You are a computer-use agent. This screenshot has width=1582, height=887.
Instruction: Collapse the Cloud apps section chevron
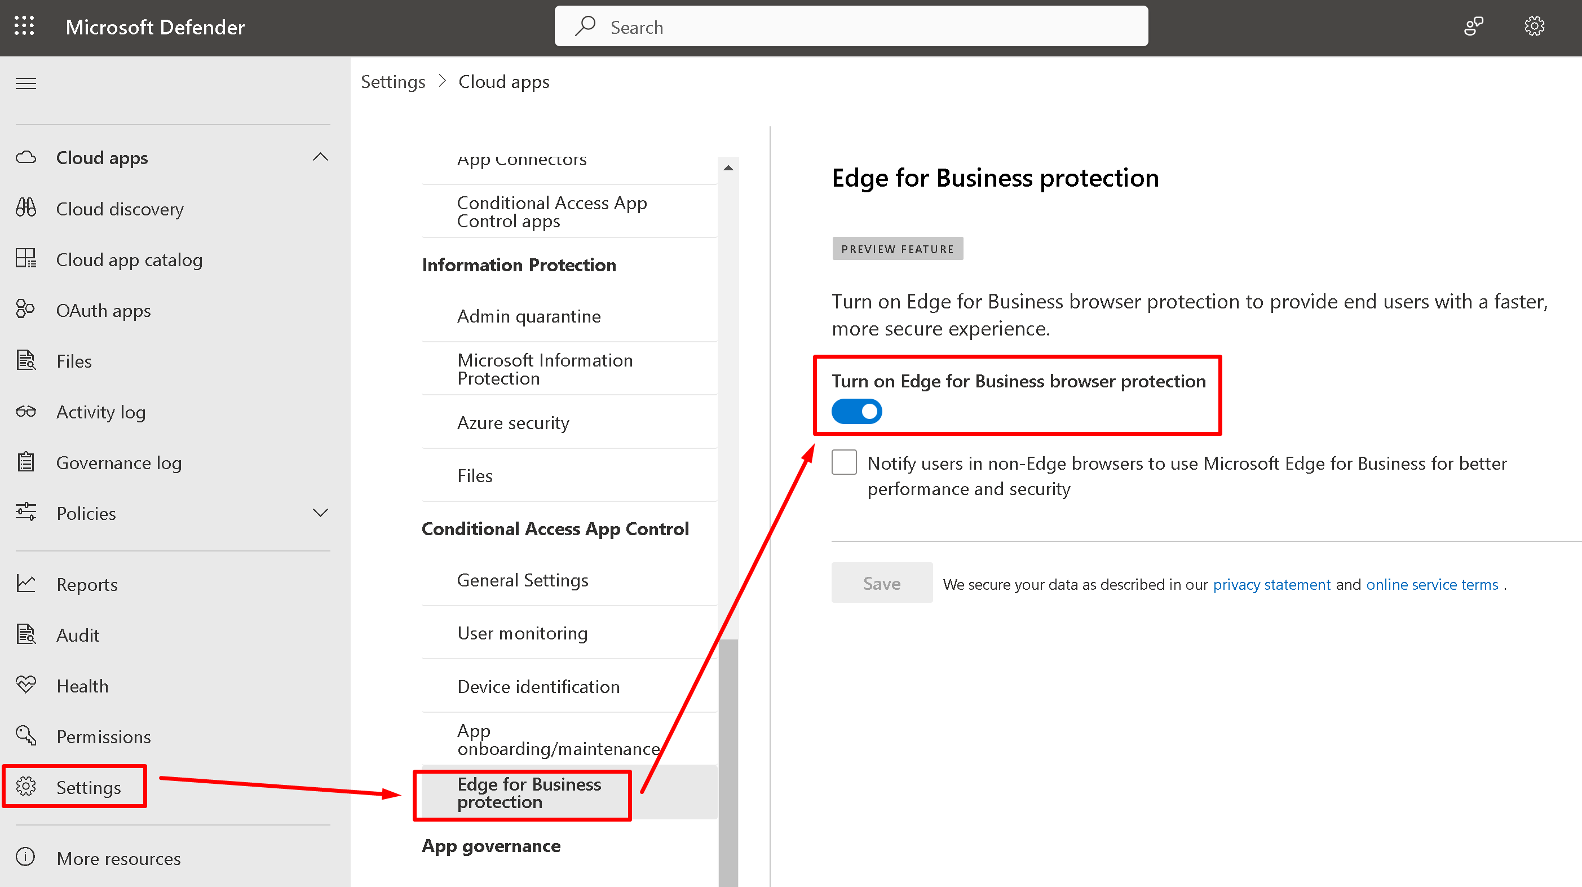(x=320, y=157)
